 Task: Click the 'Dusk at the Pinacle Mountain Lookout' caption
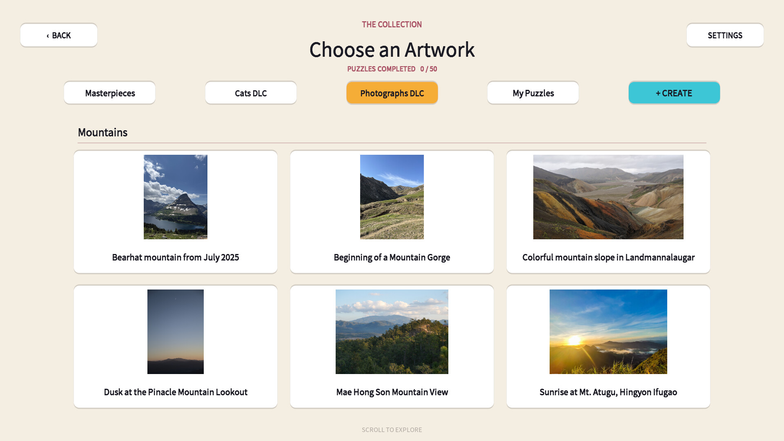point(176,392)
